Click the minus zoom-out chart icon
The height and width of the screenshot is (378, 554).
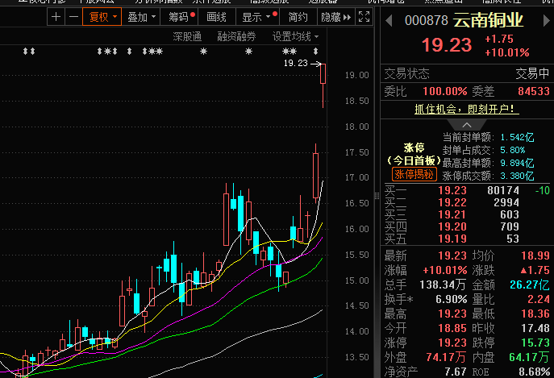(x=73, y=17)
